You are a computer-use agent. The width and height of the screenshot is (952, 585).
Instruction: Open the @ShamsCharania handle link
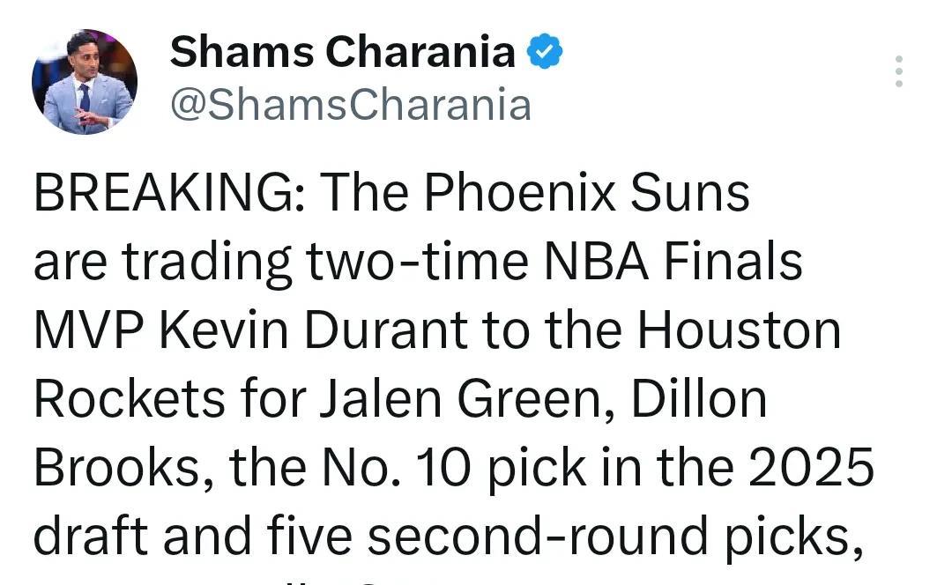(351, 104)
